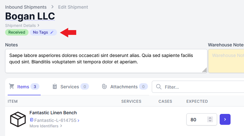
Task: Expand More Identifiers
Action: pyautogui.click(x=46, y=126)
